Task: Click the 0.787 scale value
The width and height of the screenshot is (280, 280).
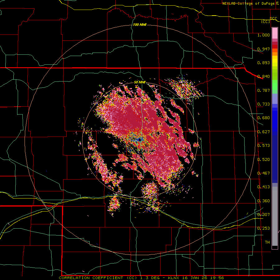Action: coord(264,90)
